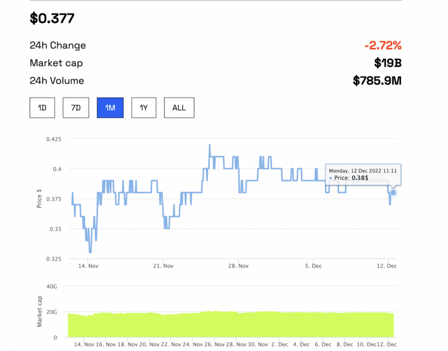Screen dimensions: 448x351
Task: Click the 20G market cap axis label
Action: click(x=52, y=312)
